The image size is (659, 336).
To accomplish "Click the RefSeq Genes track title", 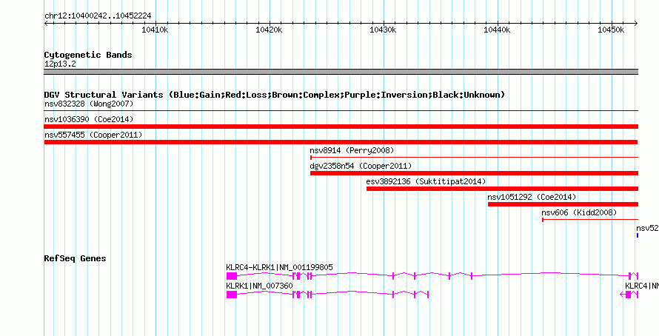I will (x=75, y=258).
